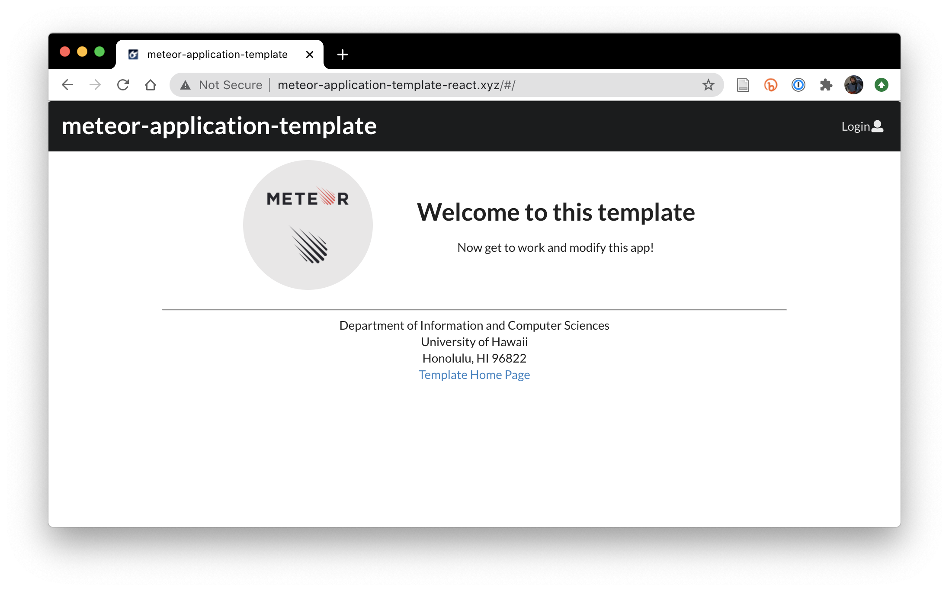Click the circular Meteor logo image

pos(308,225)
